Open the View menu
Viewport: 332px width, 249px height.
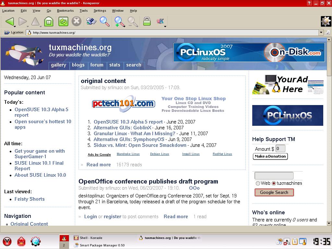point(36,11)
